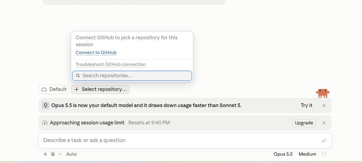
Task: Click the plus icon beside Select repository
Action: coord(77,89)
